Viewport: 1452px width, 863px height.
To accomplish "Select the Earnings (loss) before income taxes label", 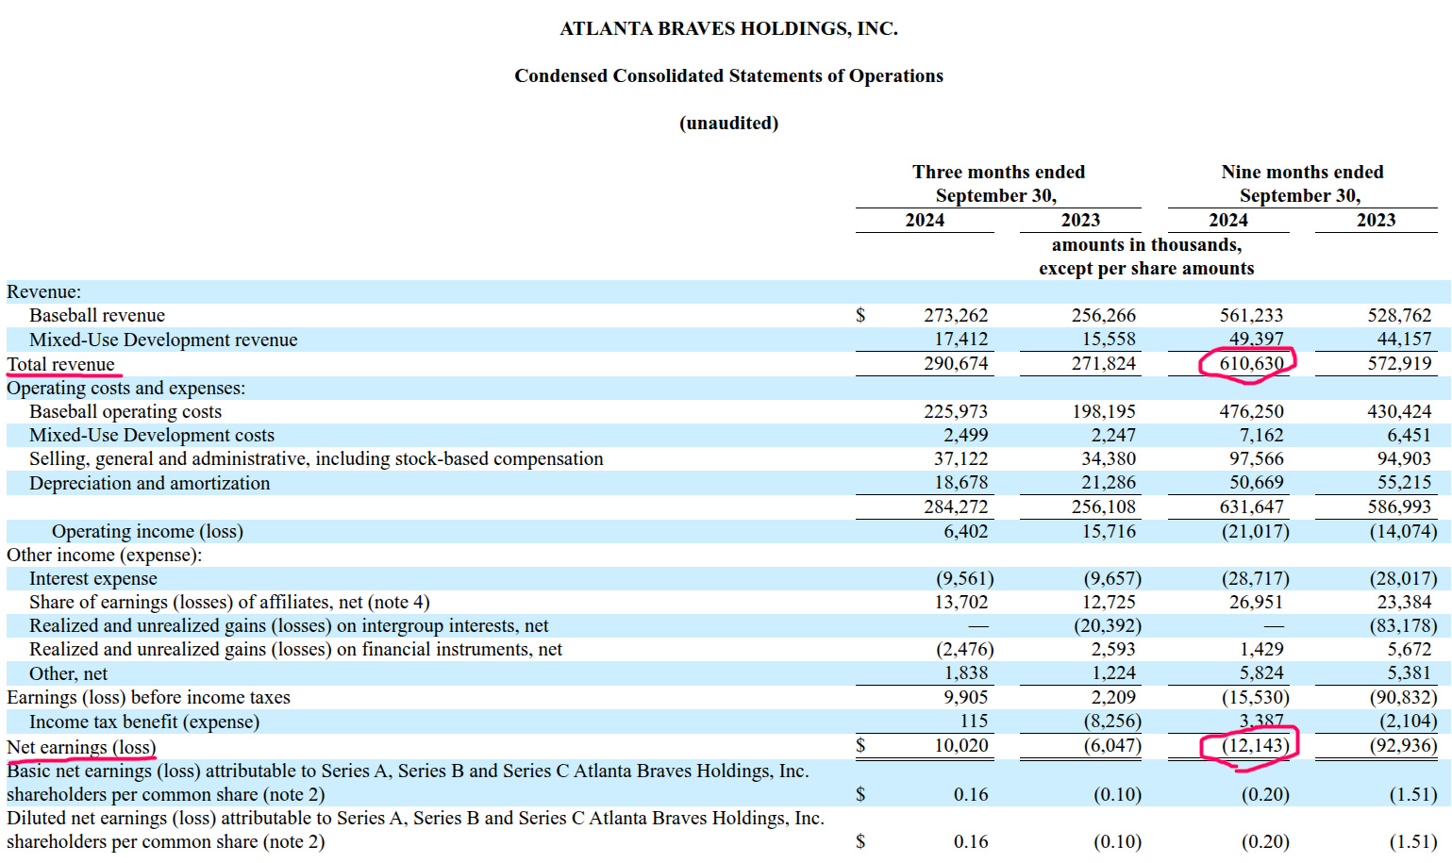I will coord(148,698).
